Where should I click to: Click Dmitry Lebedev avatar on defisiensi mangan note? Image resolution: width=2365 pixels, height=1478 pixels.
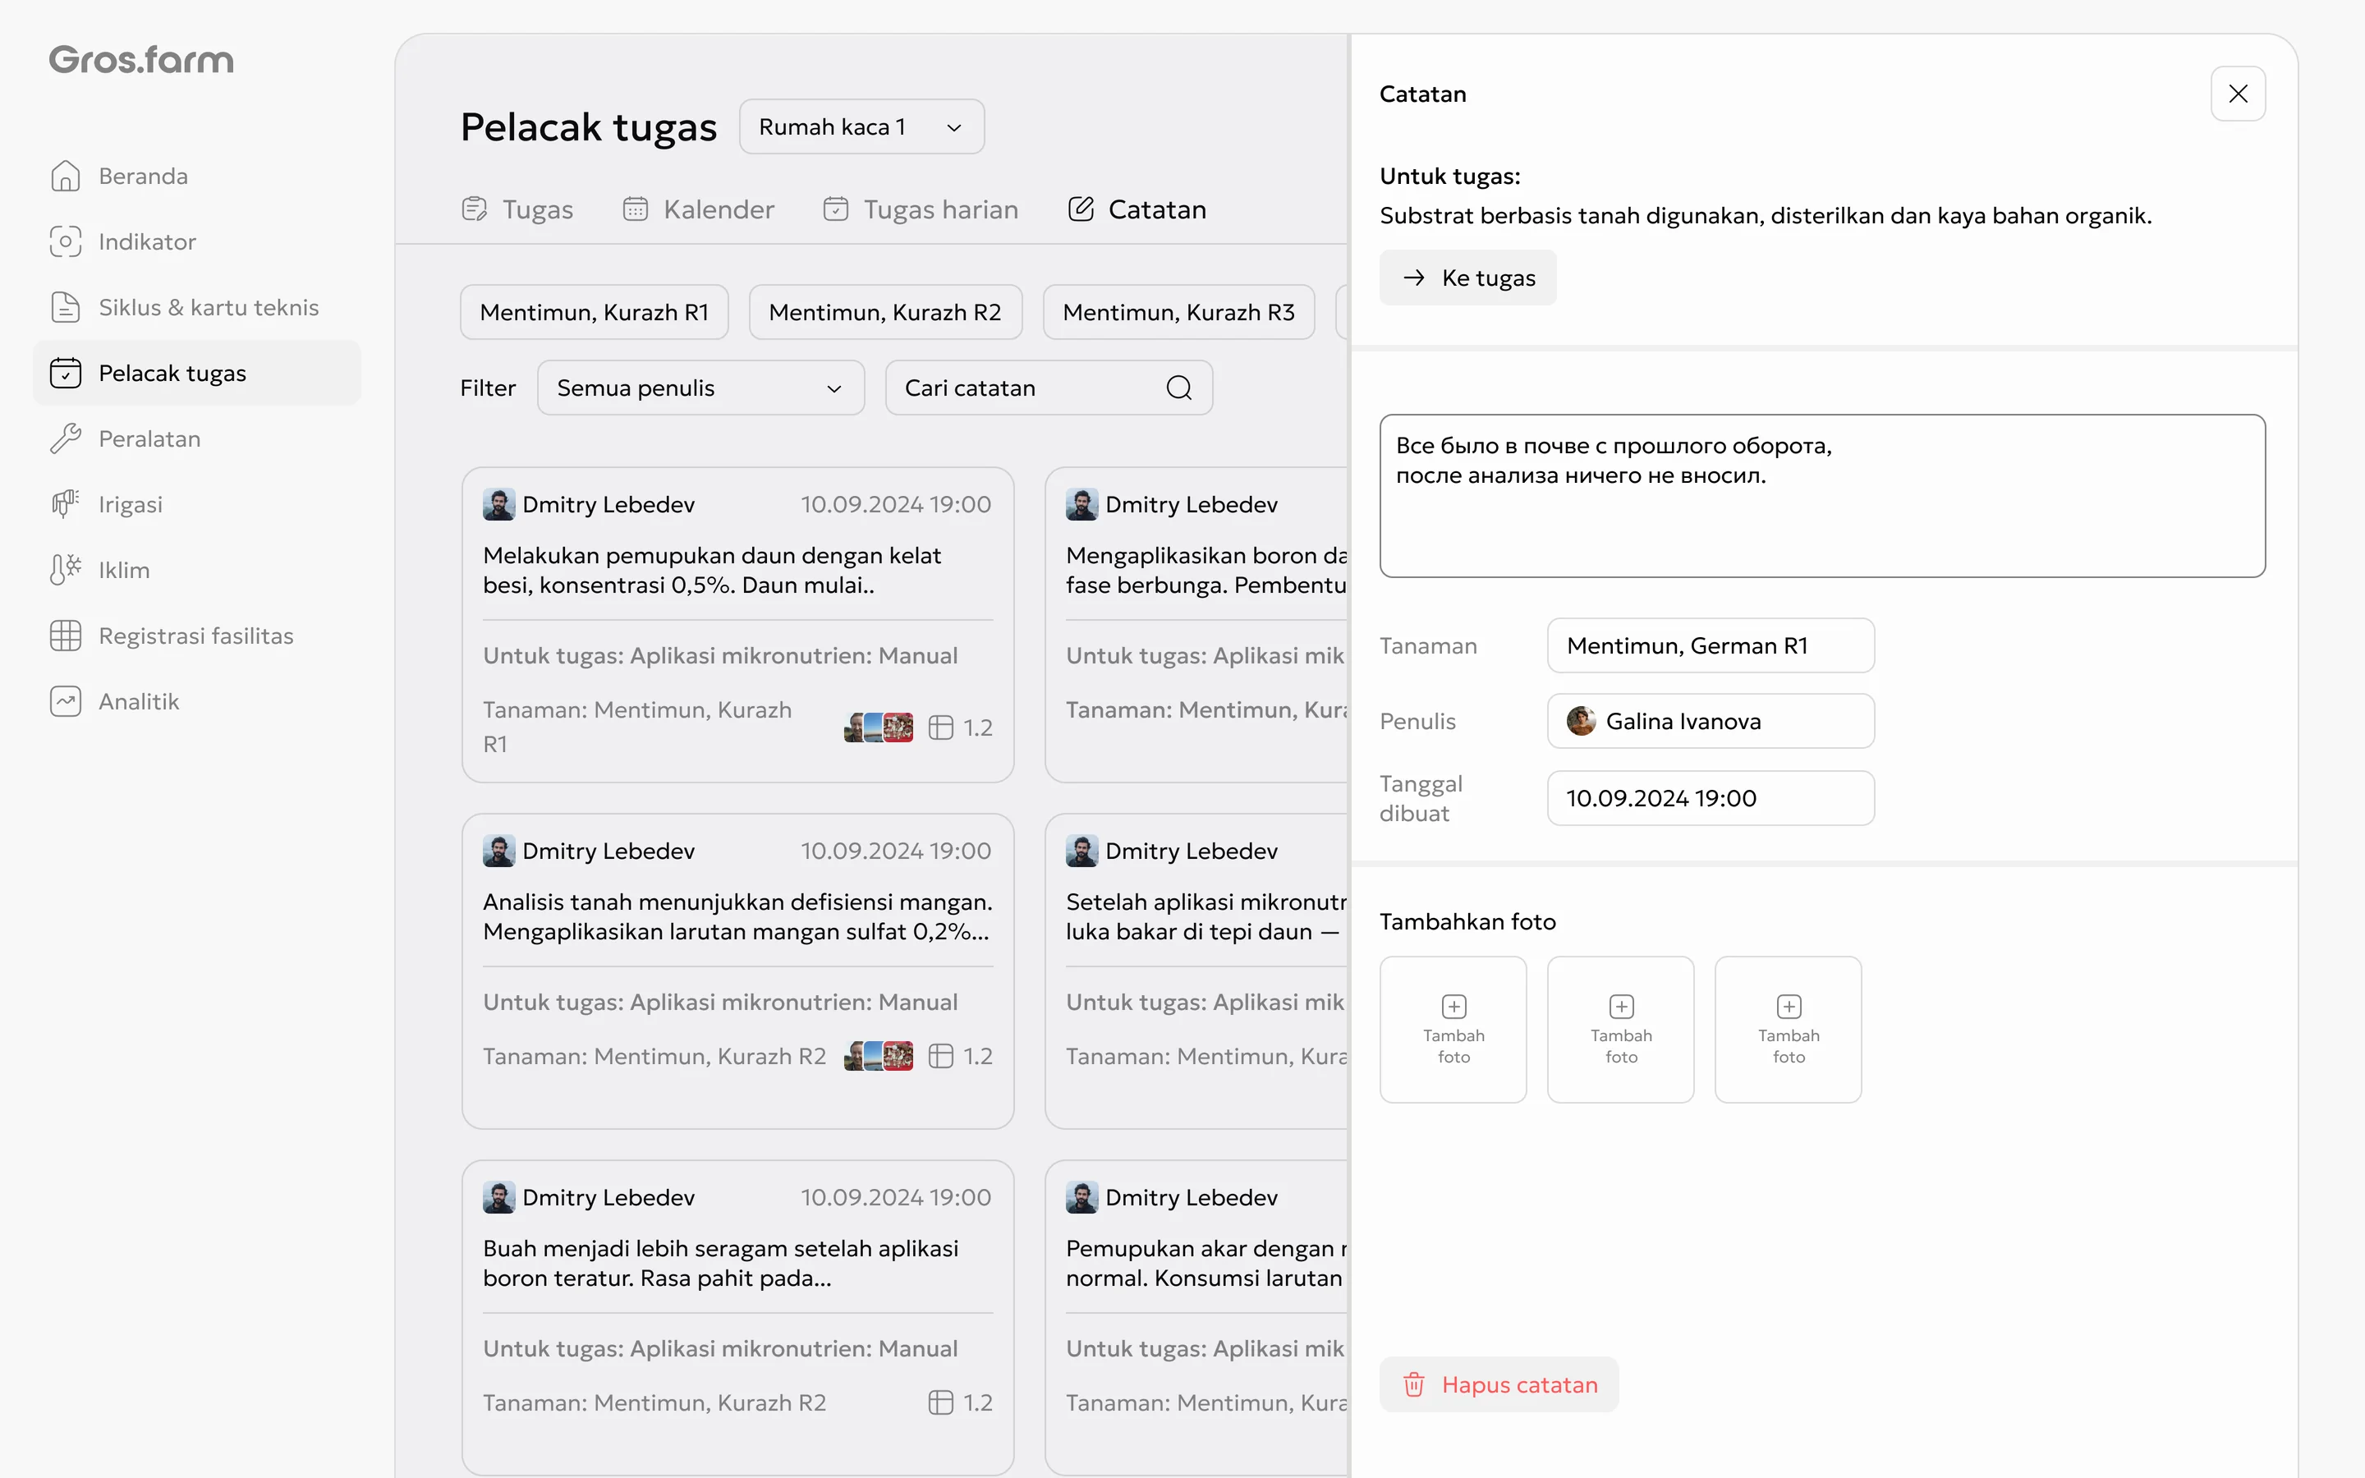point(498,851)
